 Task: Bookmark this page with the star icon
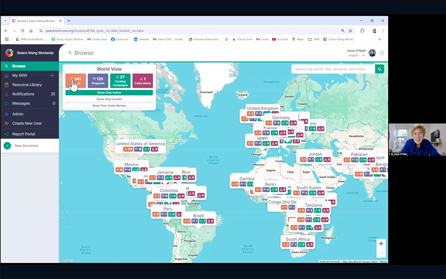(351, 31)
